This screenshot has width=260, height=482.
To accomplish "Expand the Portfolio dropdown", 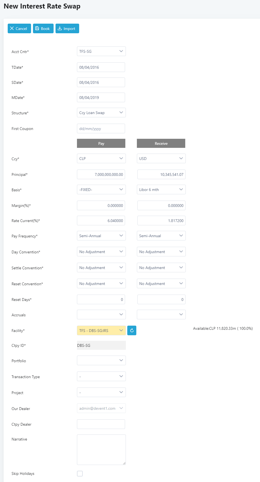I will (101, 361).
